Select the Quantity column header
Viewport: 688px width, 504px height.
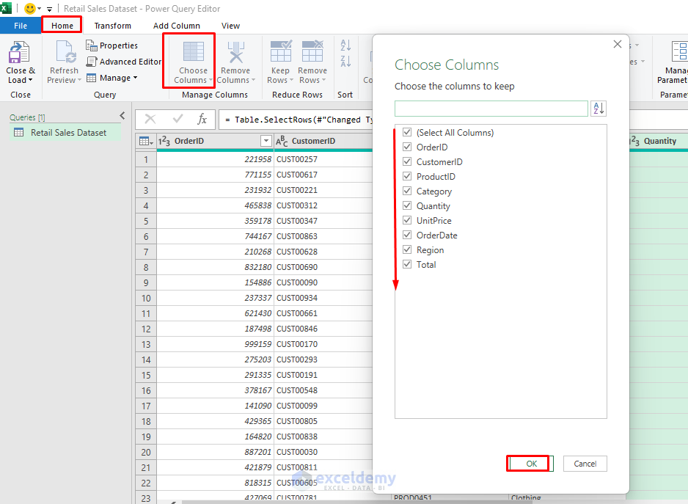point(659,141)
